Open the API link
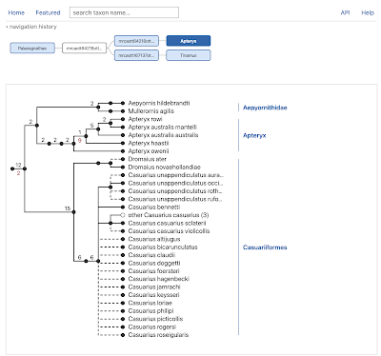 (x=345, y=12)
